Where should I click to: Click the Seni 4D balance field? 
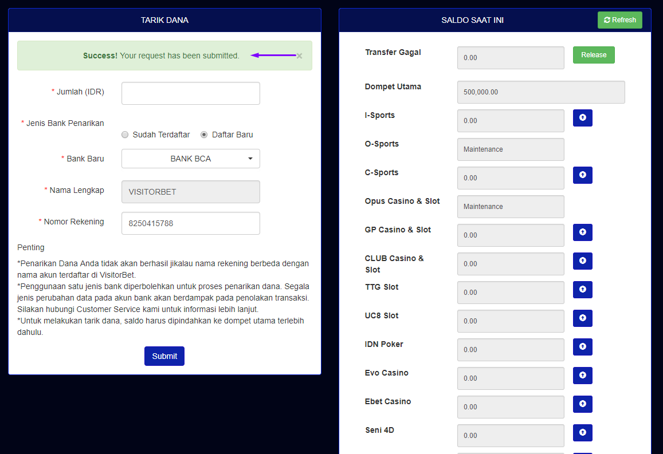[x=511, y=436]
